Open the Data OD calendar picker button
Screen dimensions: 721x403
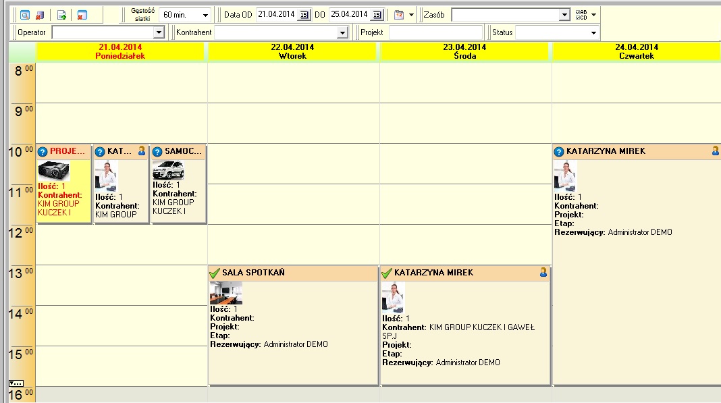tap(304, 15)
